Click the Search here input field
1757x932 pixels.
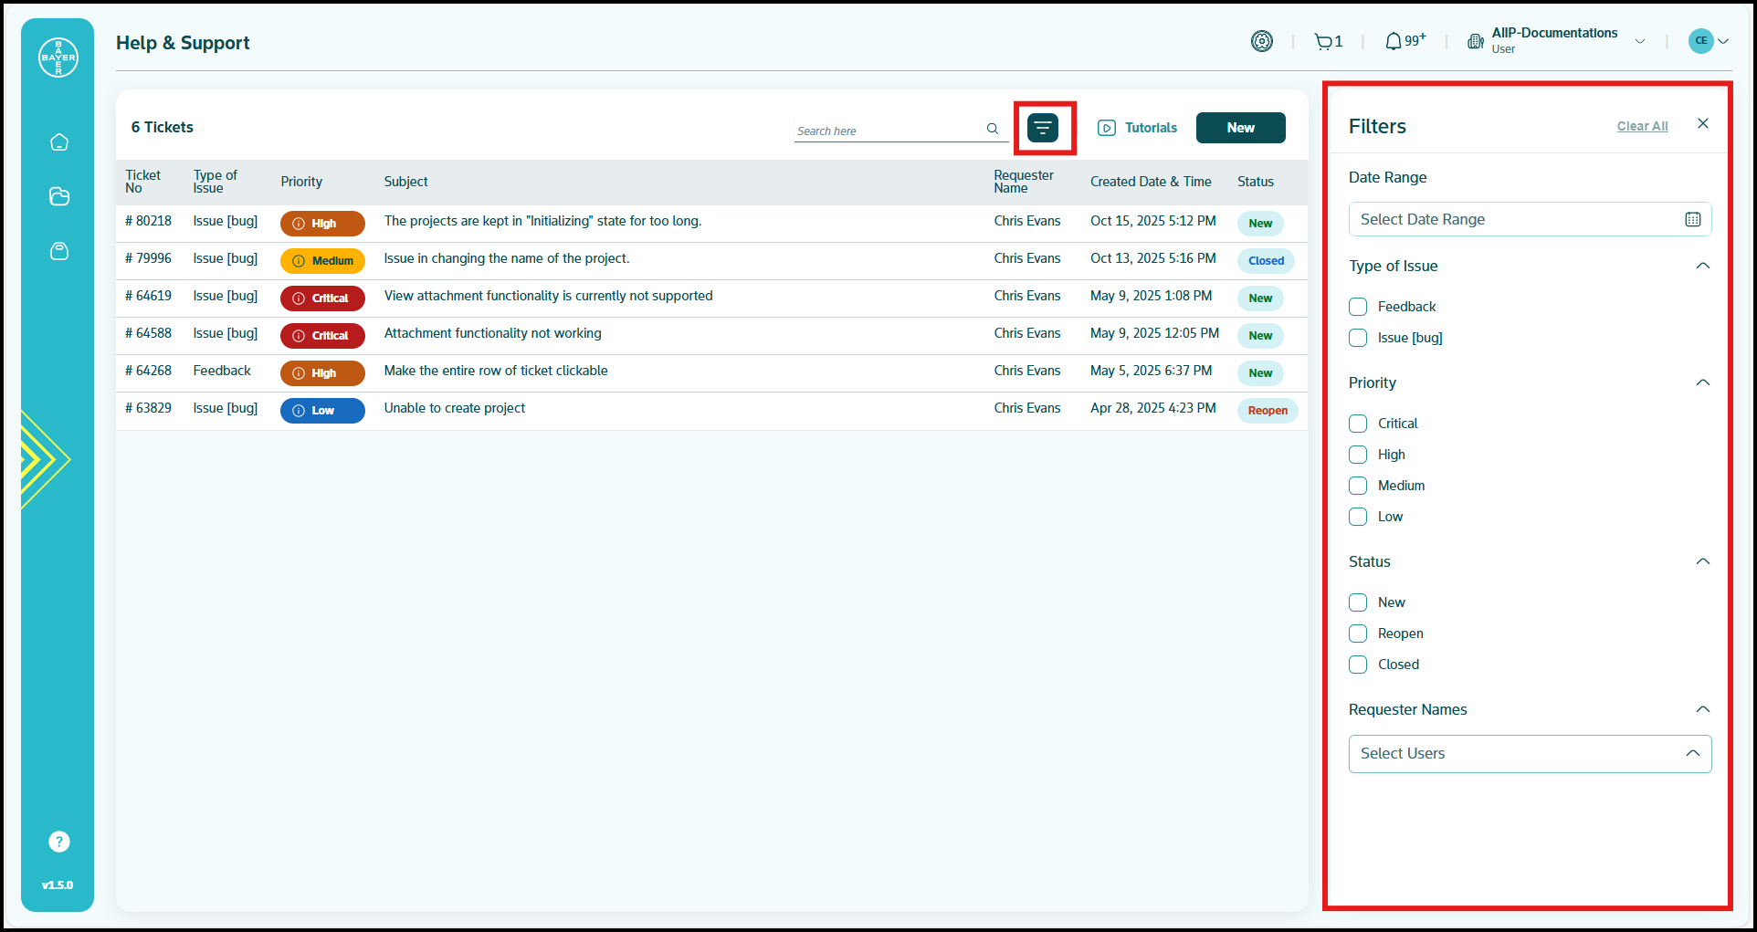(888, 131)
